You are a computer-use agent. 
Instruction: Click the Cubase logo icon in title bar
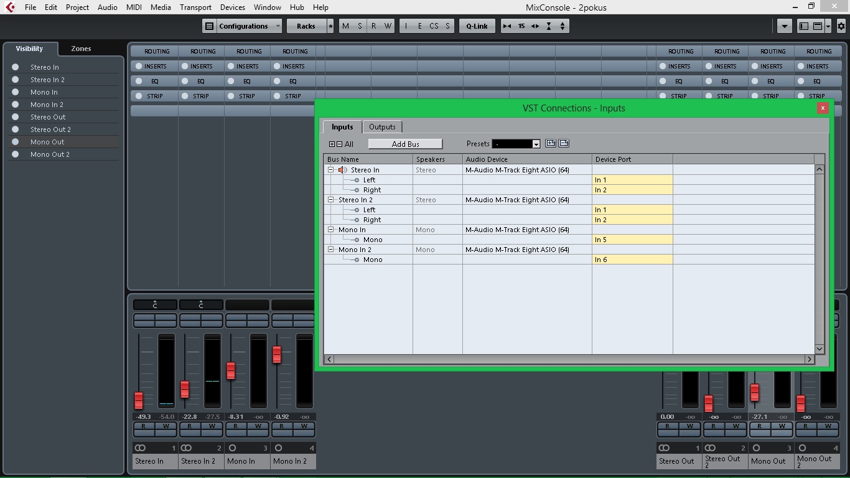pyautogui.click(x=9, y=7)
